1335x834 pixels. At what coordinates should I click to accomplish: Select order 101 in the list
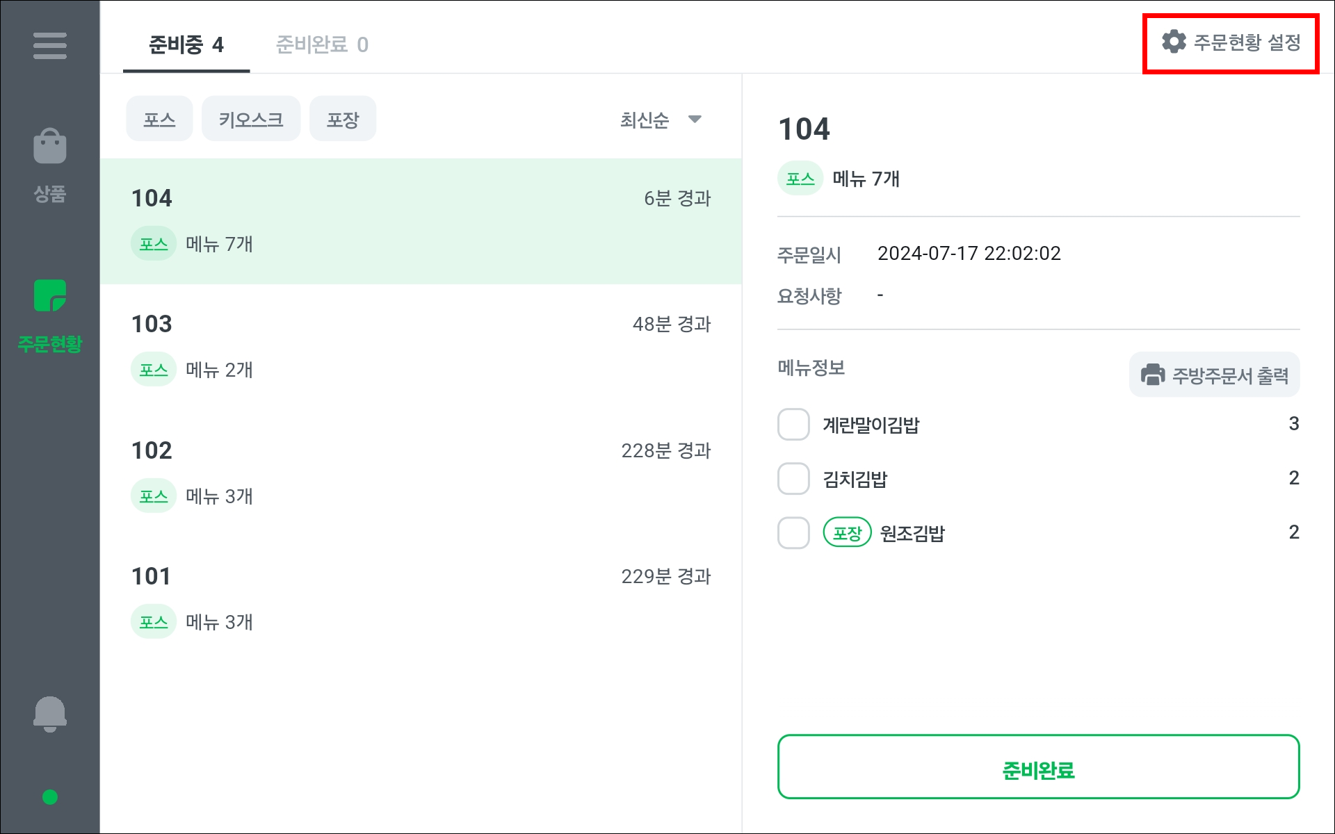click(x=421, y=599)
